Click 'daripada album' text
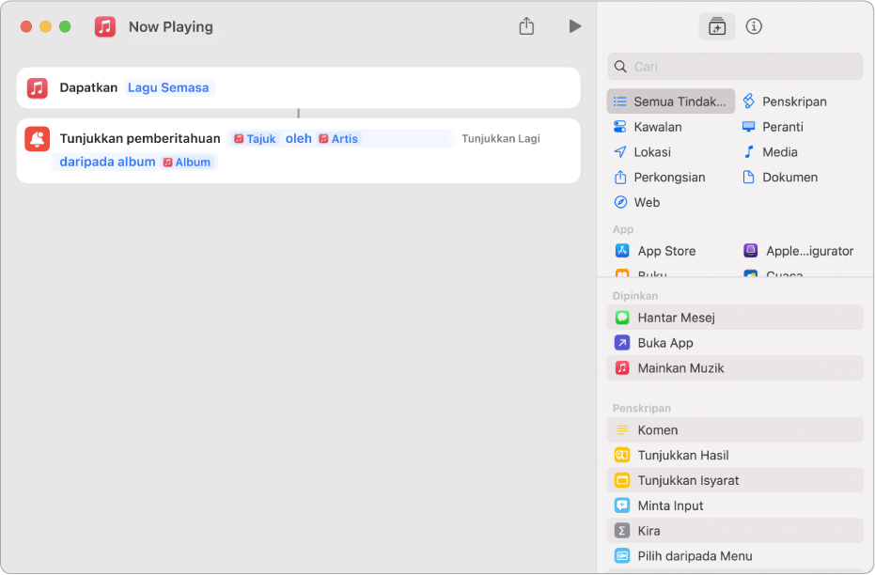Image resolution: width=875 pixels, height=575 pixels. [x=108, y=162]
